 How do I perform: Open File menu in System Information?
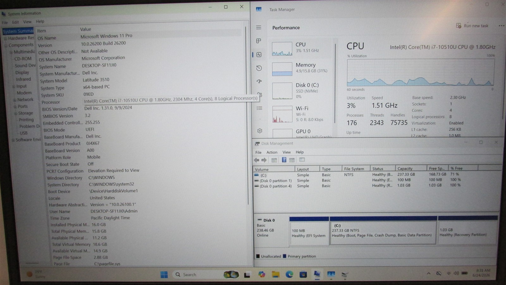tap(5, 22)
